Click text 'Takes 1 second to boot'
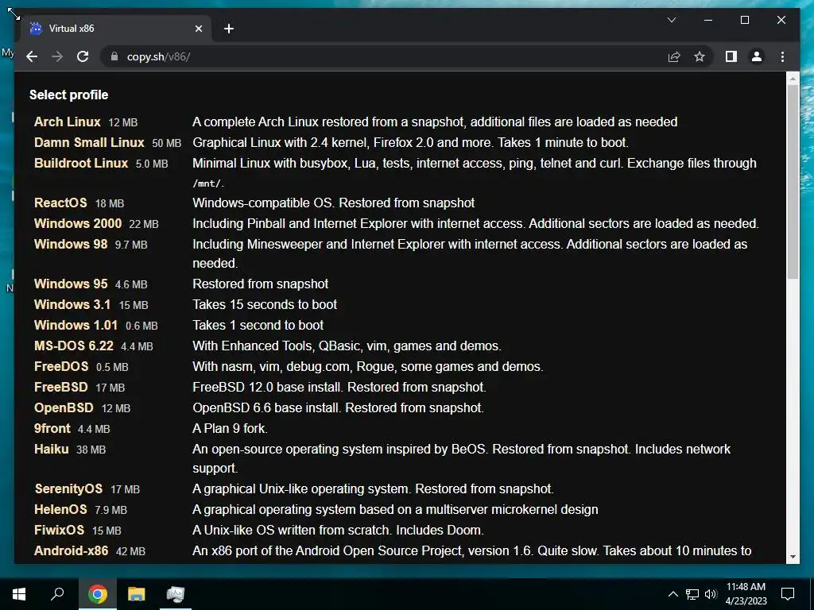 click(258, 325)
